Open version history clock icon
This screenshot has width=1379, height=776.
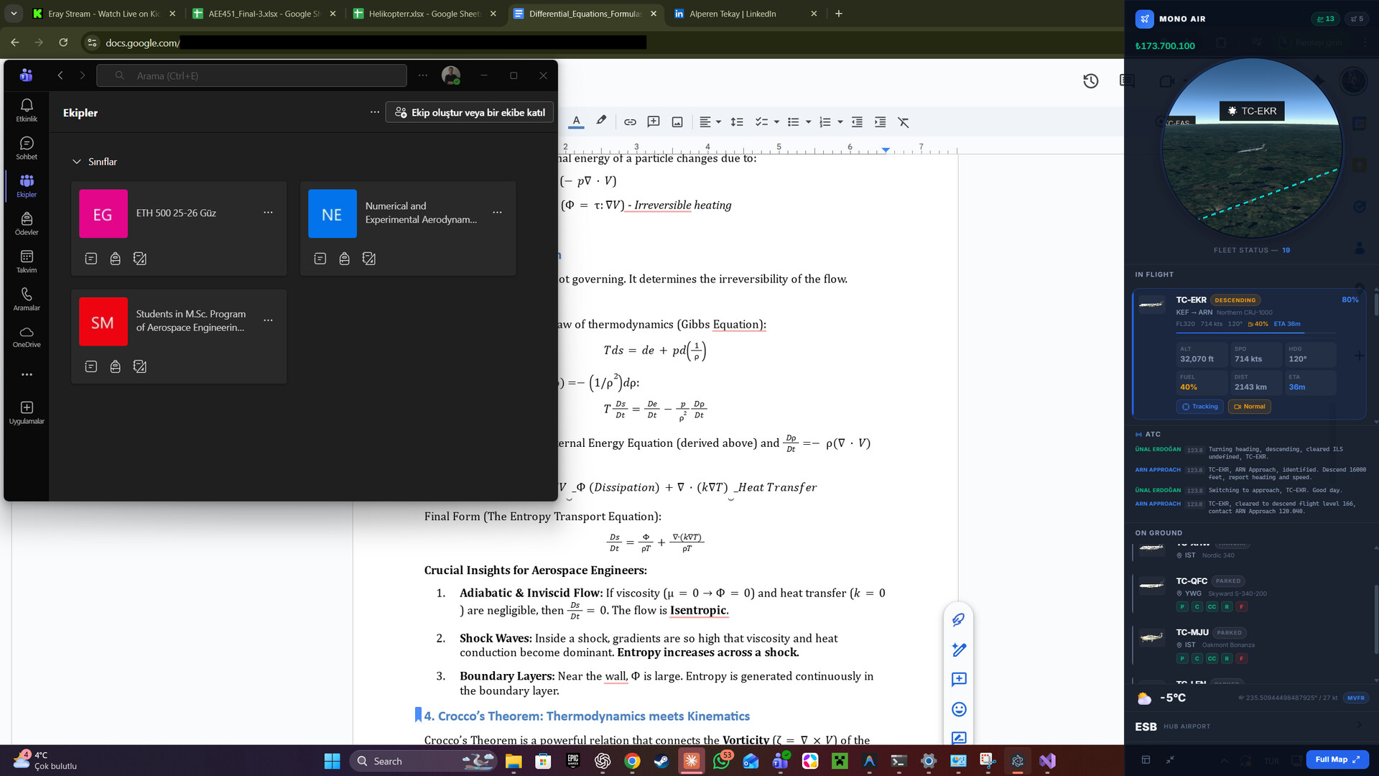click(1090, 81)
